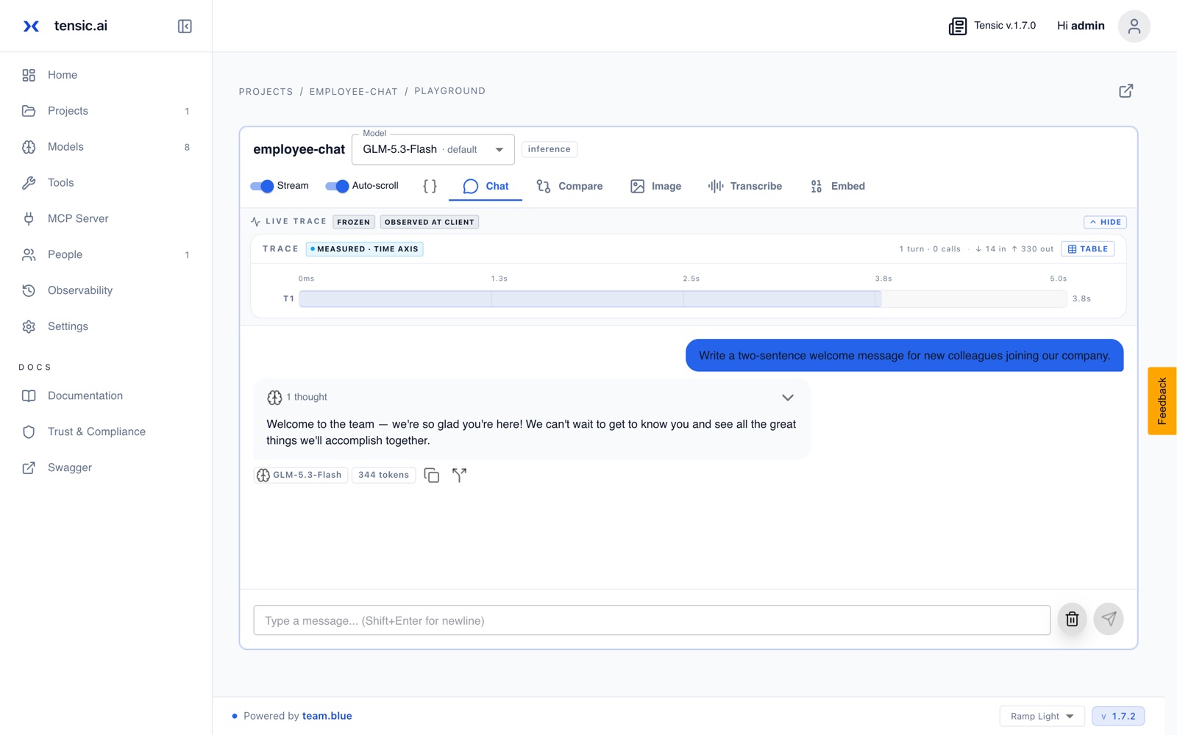Open playground in new window icon
Image resolution: width=1177 pixels, height=735 pixels.
click(1126, 91)
